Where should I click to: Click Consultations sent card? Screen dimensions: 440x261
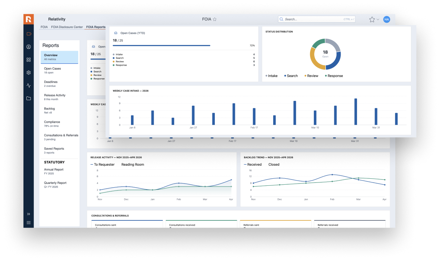pyautogui.click(x=127, y=224)
